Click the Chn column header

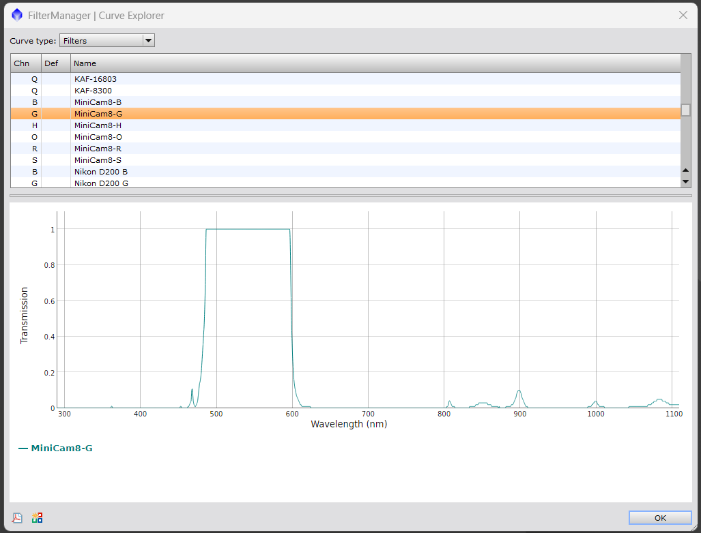click(26, 63)
